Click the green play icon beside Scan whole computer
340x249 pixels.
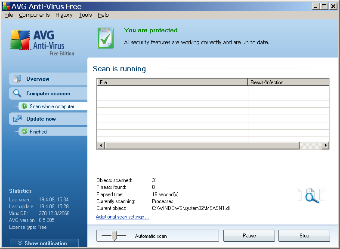click(x=24, y=106)
